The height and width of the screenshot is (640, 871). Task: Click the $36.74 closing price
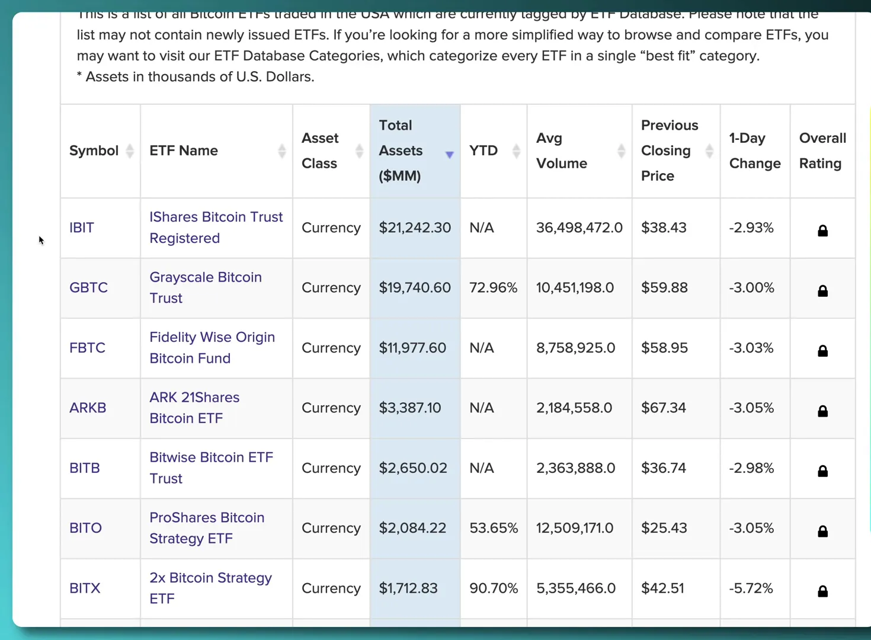click(664, 468)
